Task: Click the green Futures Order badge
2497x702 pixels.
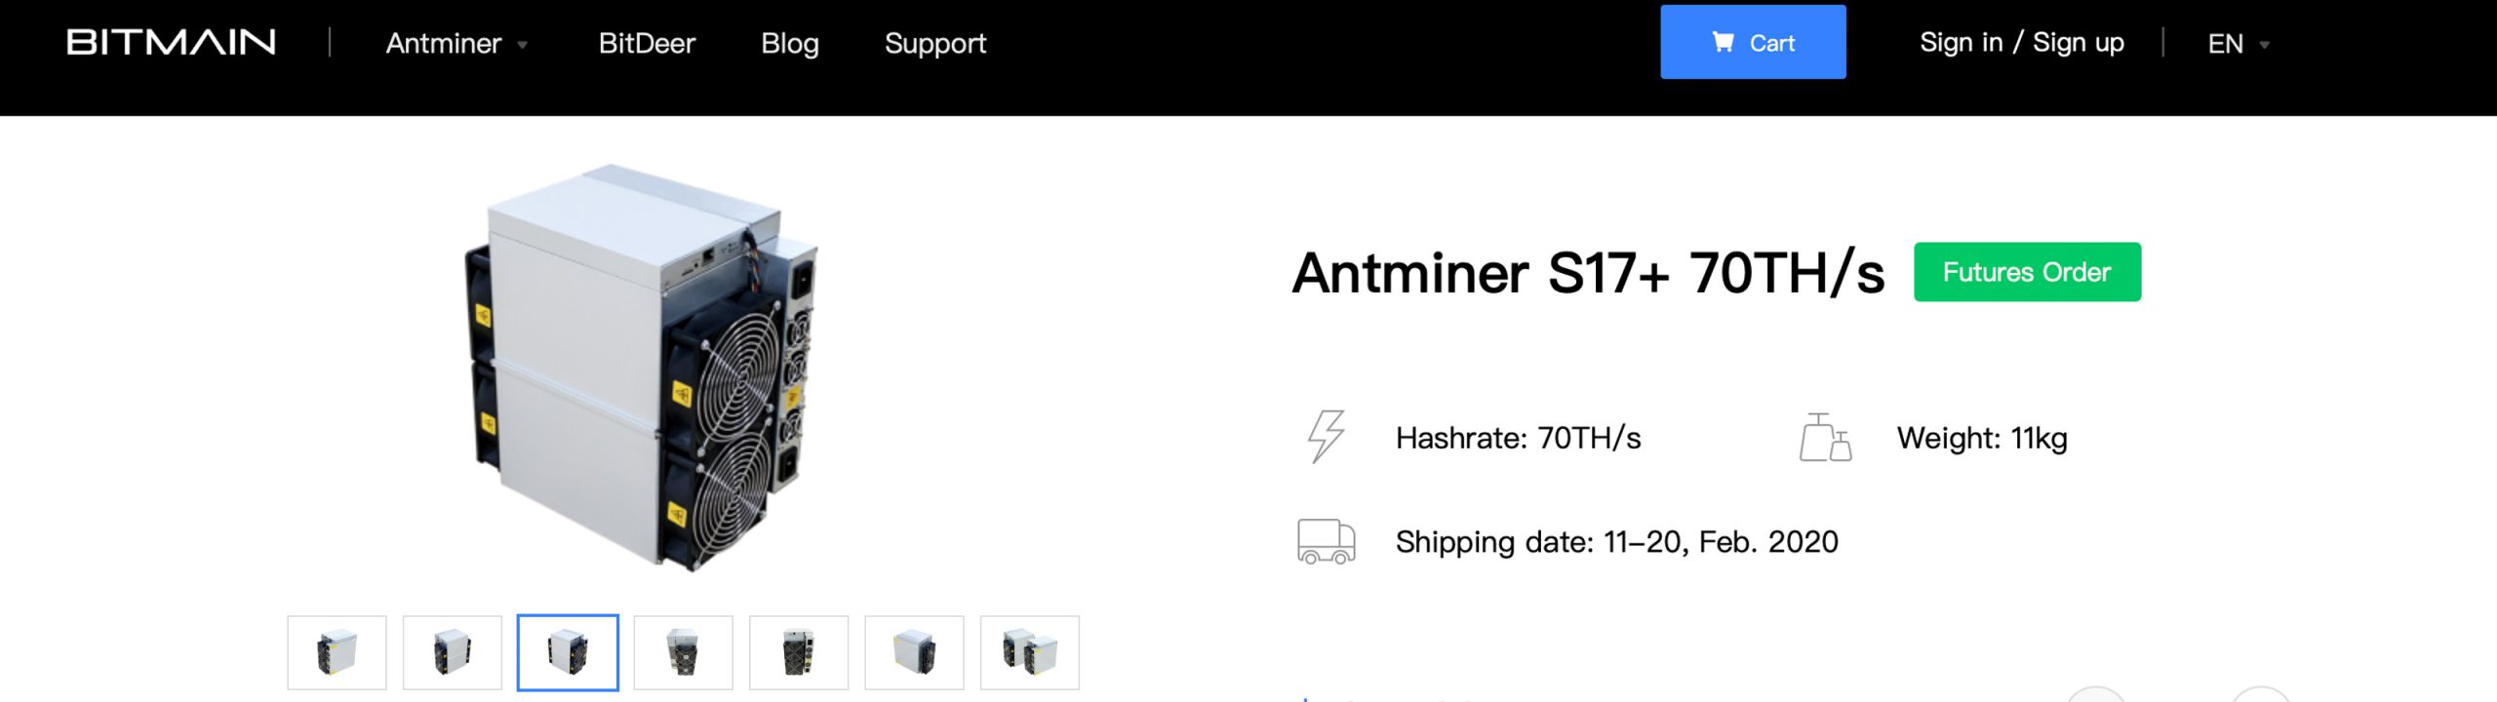Action: click(2027, 272)
